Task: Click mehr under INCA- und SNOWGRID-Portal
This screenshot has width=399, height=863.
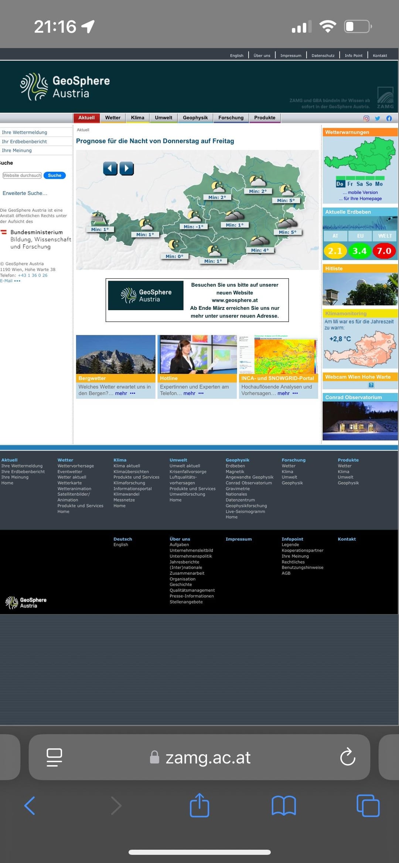Action: click(x=284, y=393)
